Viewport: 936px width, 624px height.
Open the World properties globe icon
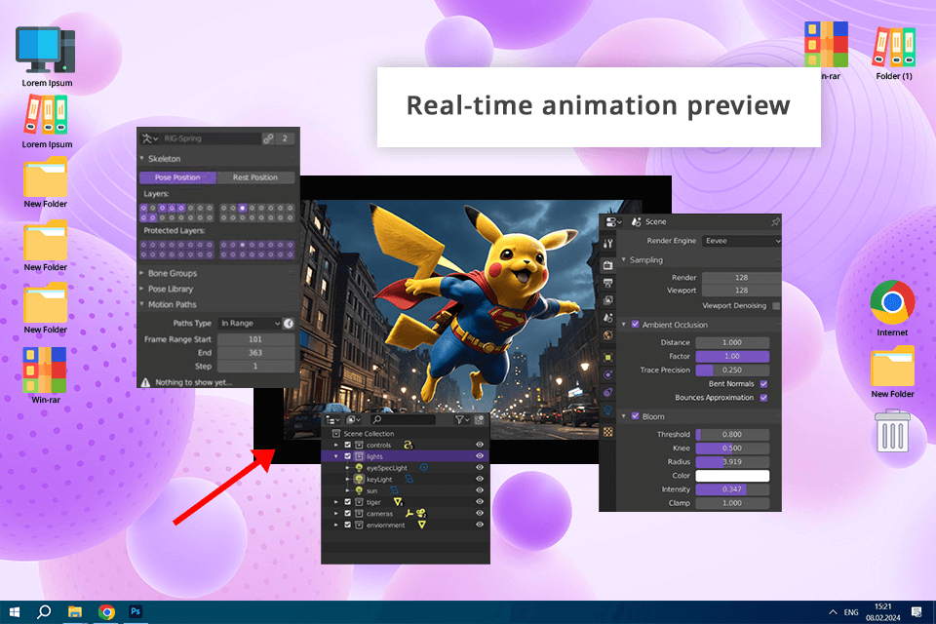[x=607, y=335]
